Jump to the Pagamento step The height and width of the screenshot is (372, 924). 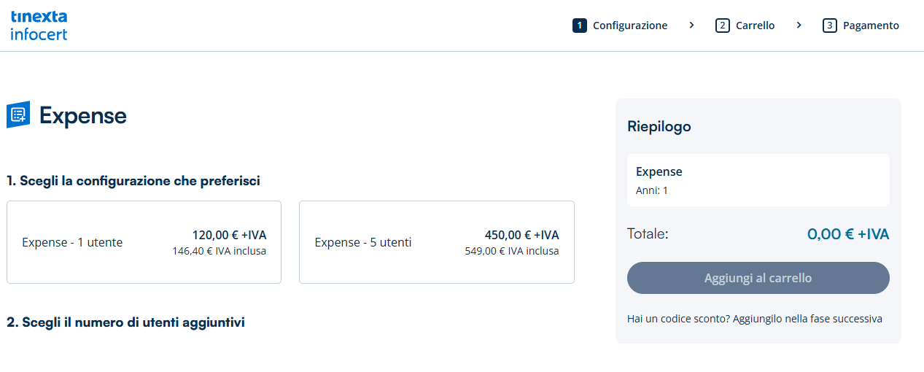click(x=871, y=26)
